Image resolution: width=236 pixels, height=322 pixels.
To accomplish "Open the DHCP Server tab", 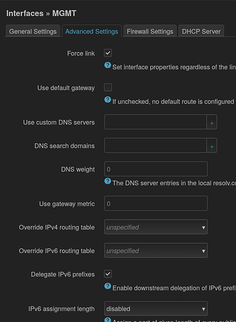I will point(201,32).
